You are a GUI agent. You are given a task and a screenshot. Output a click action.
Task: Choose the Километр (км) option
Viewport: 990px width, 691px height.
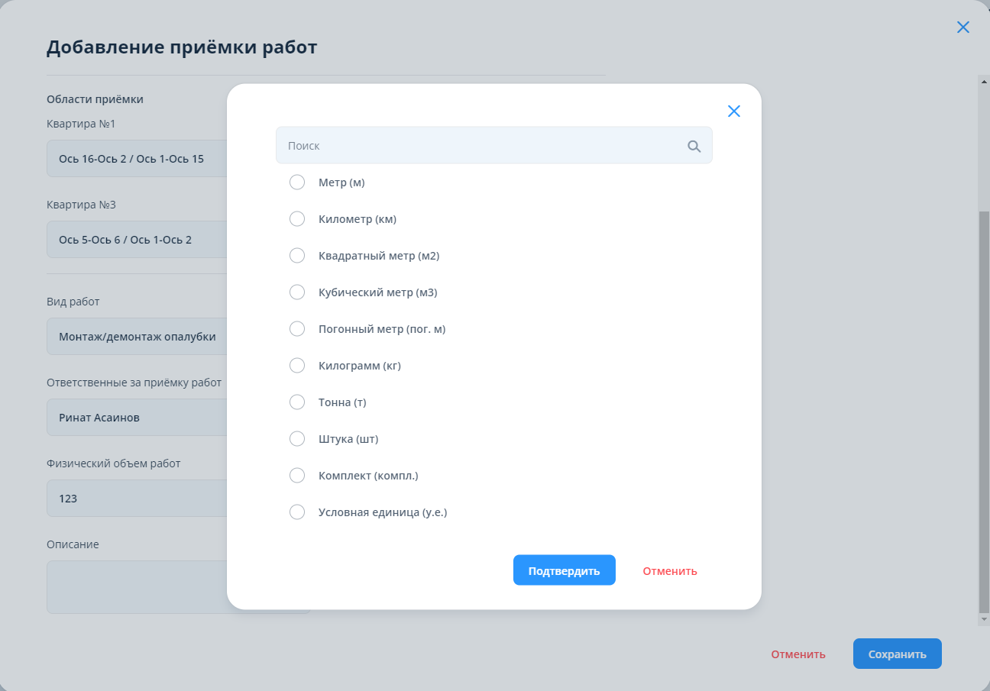point(297,219)
